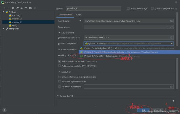Select the highlighted Python 3.7 (venv) option
Viewport: 180px width, 114px height.
click(x=129, y=52)
